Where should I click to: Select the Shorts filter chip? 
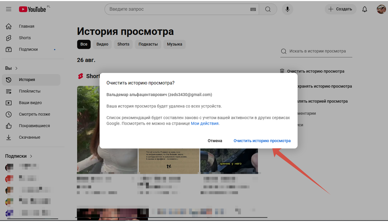[123, 44]
